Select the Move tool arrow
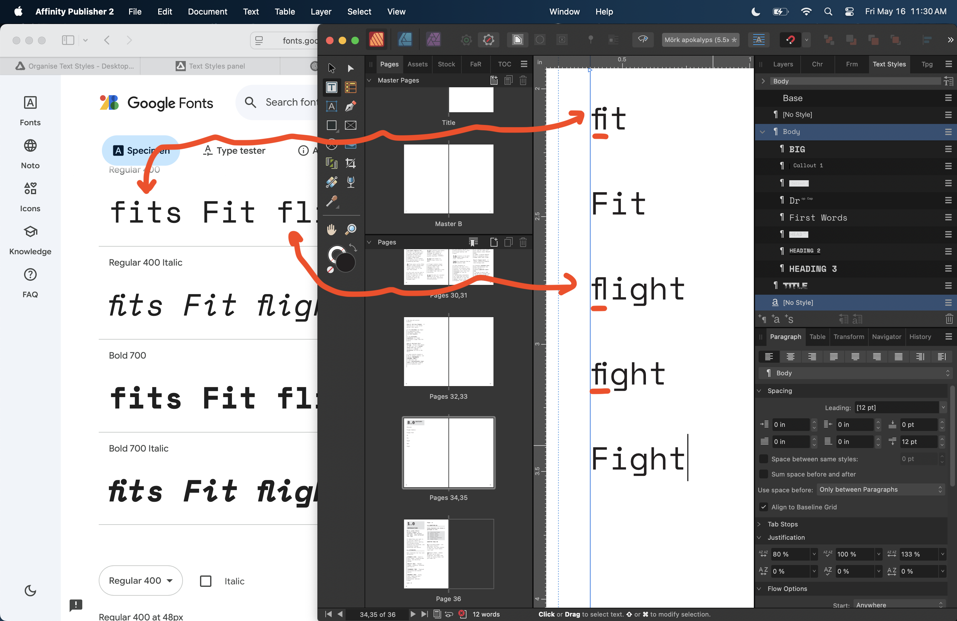 [331, 68]
